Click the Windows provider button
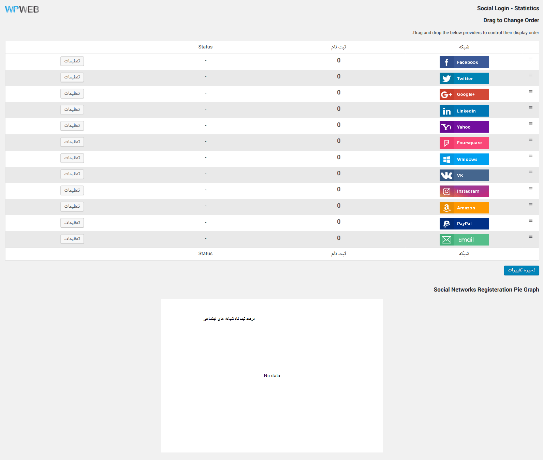The width and height of the screenshot is (543, 460). (x=464, y=159)
